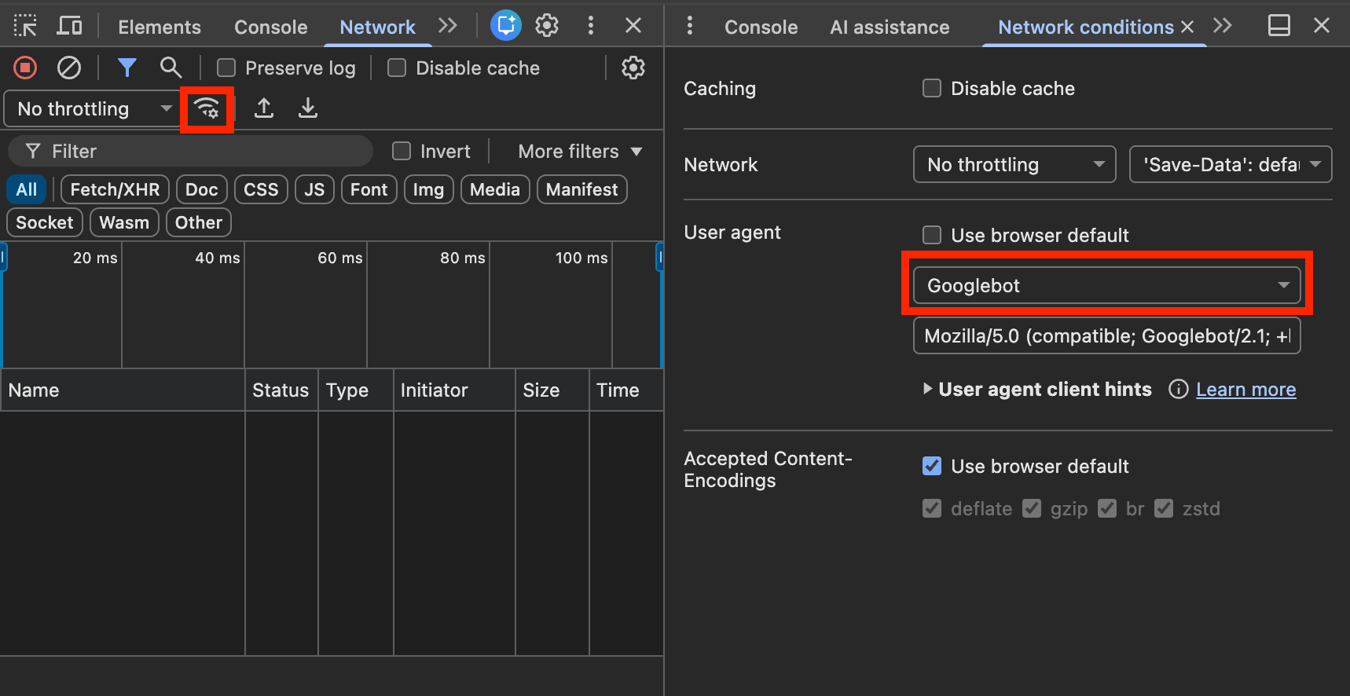Tick User agent 'Use browser default' checkbox
This screenshot has height=696, width=1350.
pos(932,235)
